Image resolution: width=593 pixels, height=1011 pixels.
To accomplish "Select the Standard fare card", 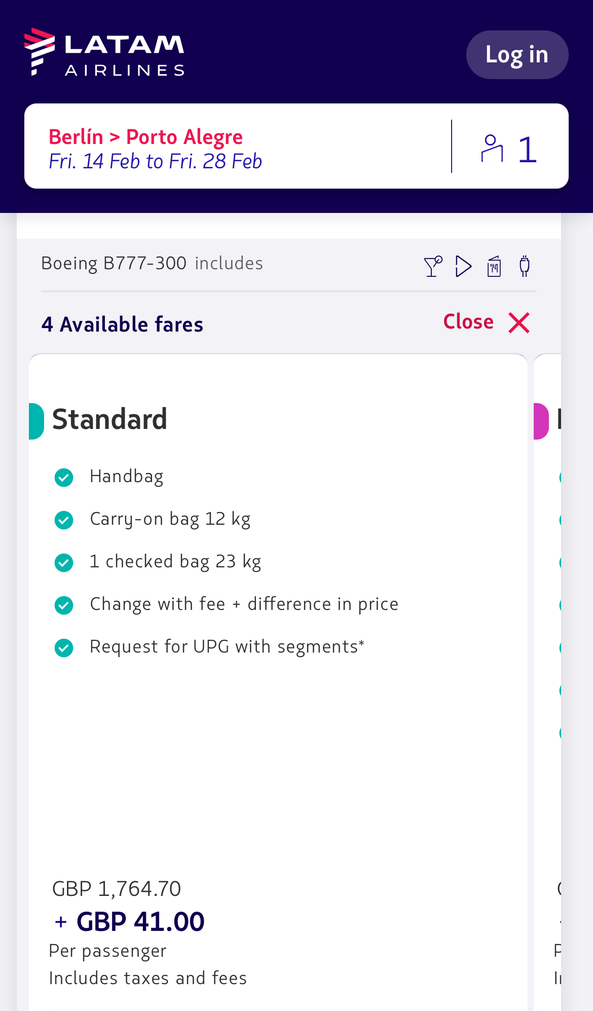I will [x=278, y=682].
